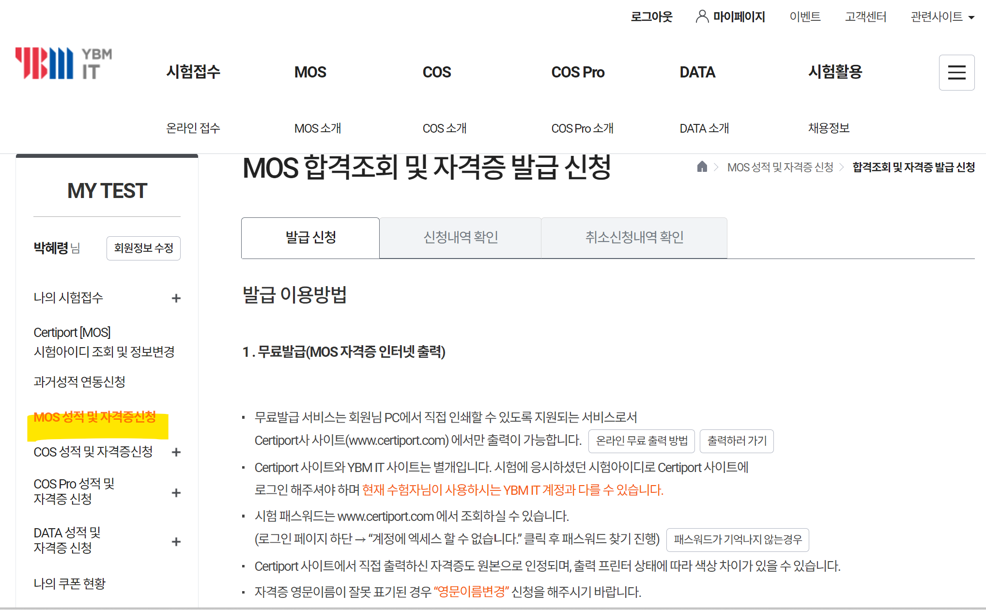986x610 pixels.
Task: Open 관련사이트 dropdown arrow
Action: click(971, 17)
